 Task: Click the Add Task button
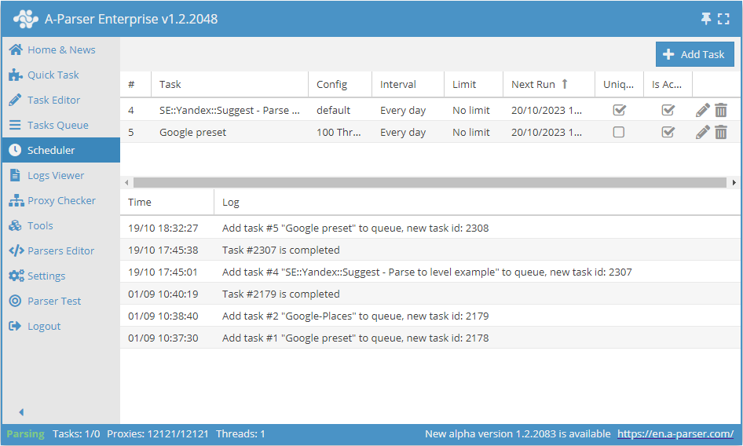click(x=694, y=54)
